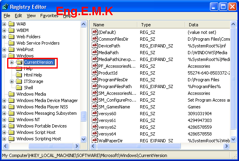Click the Shell folder icon
This screenshot has height=161, width=239.
(19, 88)
